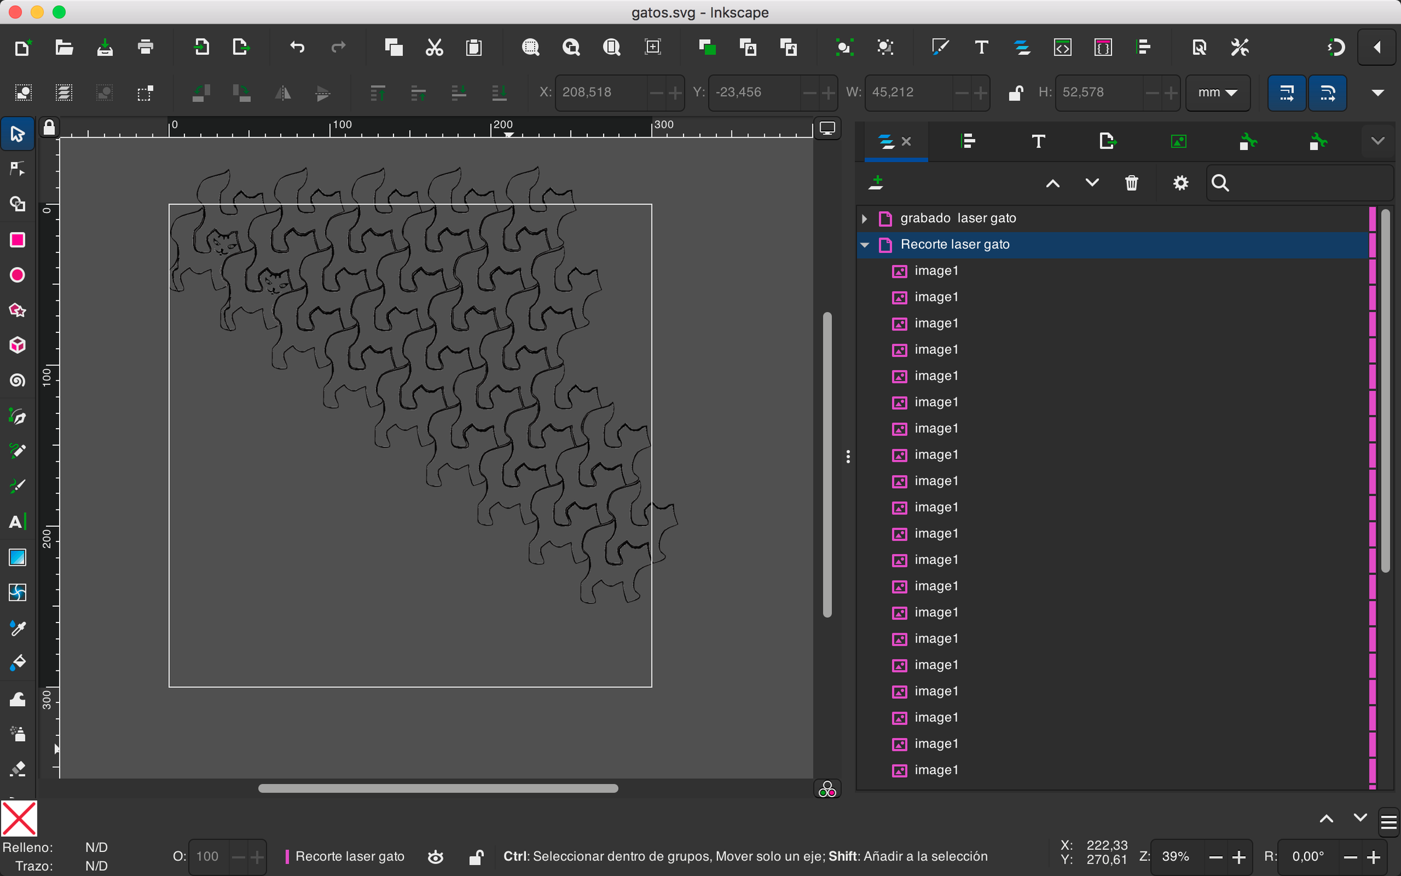Select the 3D box tool

(x=18, y=345)
